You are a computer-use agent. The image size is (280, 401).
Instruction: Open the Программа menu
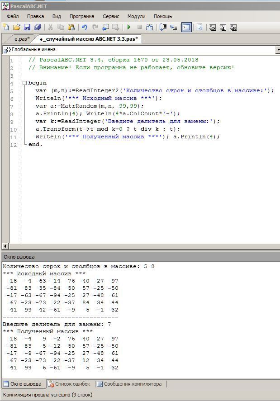point(81,16)
